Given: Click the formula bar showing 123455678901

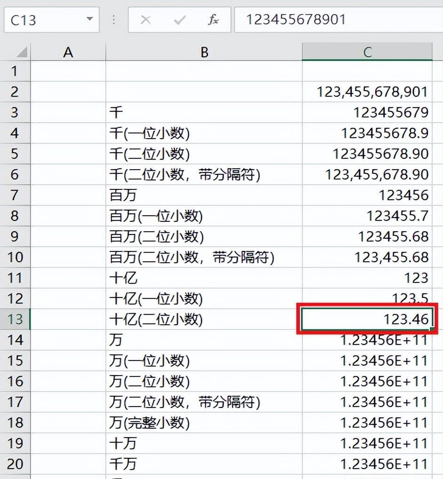Looking at the screenshot, I should tap(339, 20).
